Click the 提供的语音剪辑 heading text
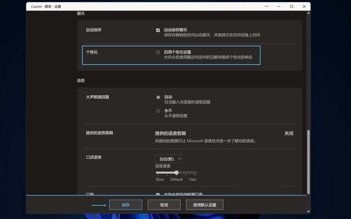351x219 pixels. pos(171,133)
